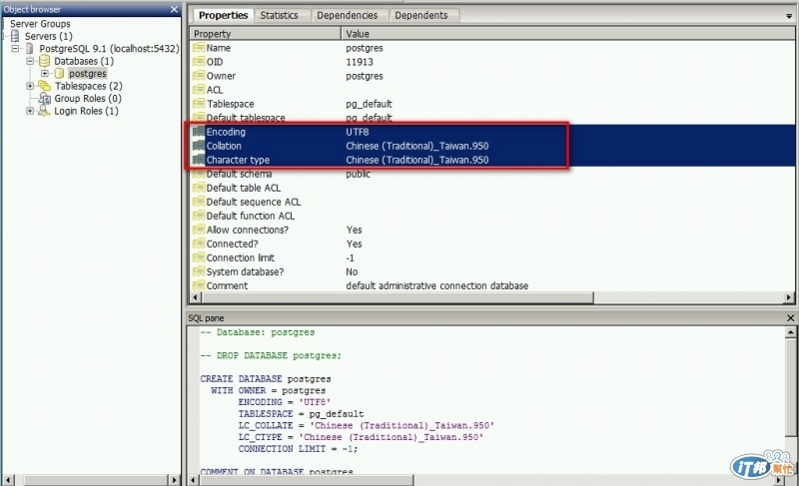Expand the postgres database node

tap(45, 74)
